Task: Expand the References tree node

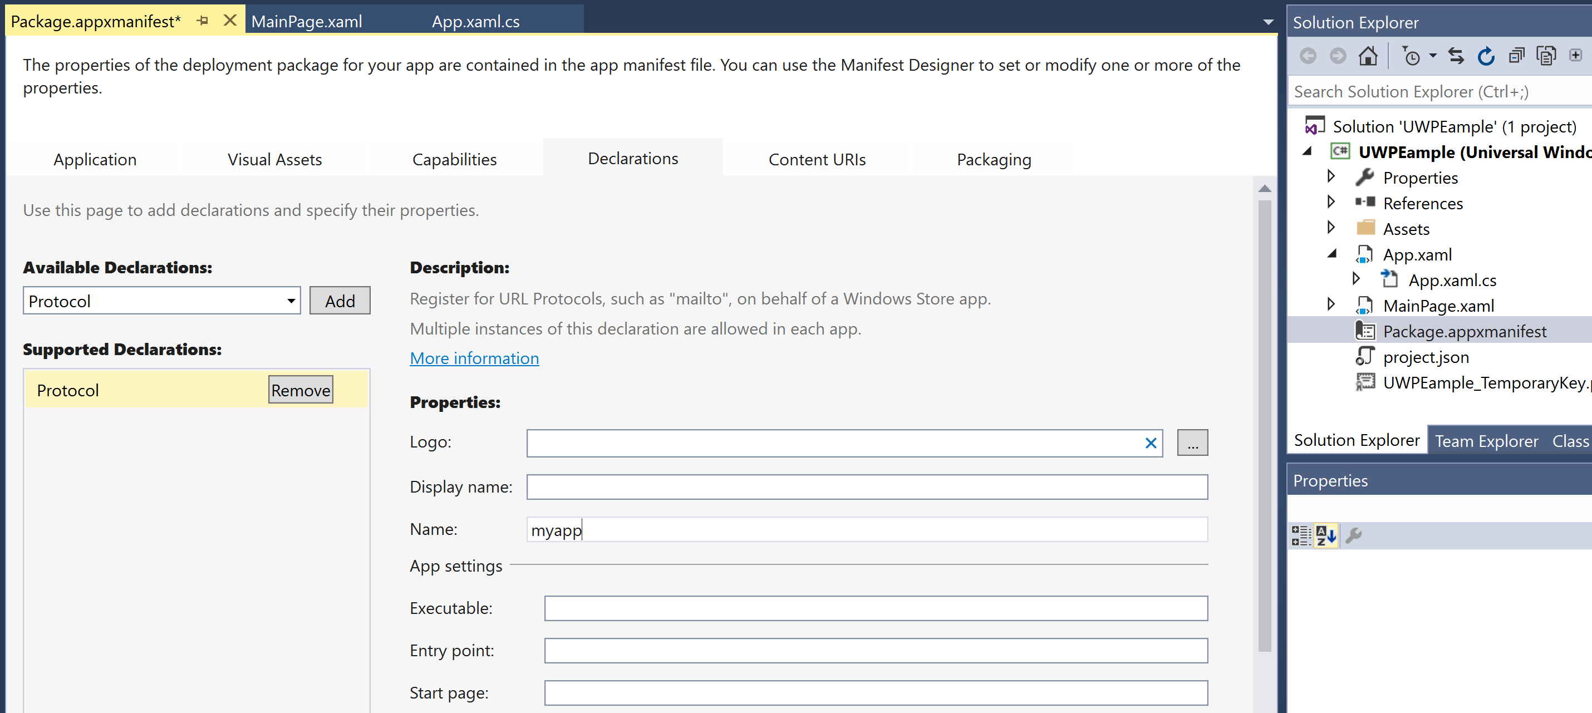Action: (x=1330, y=203)
